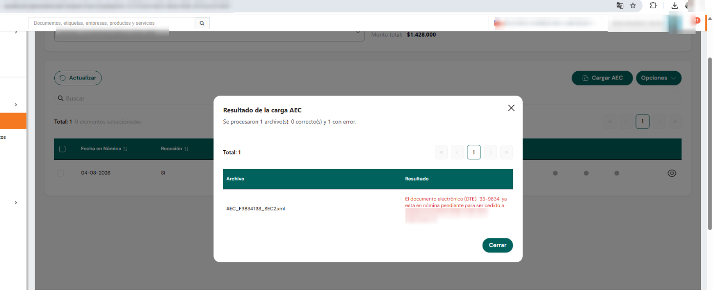
Task: Click the Resultado column header
Action: tap(417, 179)
